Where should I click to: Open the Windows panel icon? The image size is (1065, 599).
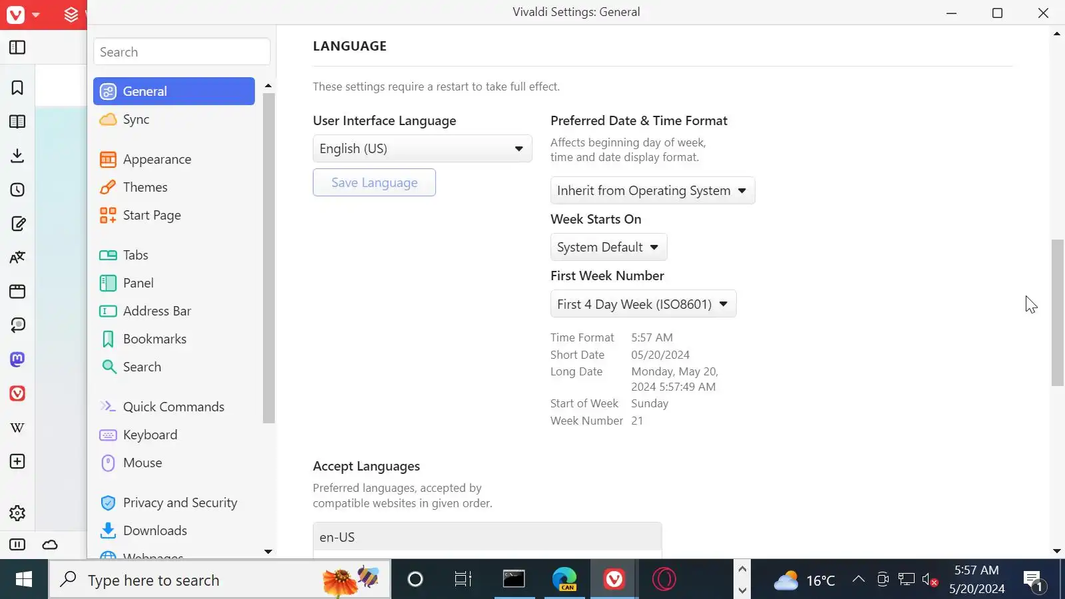coord(17,292)
